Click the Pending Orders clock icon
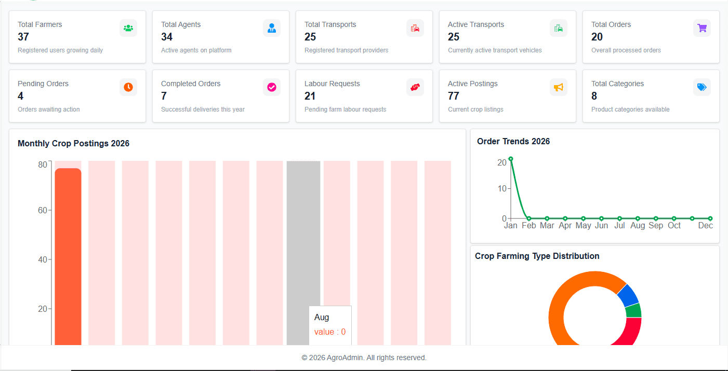728x371 pixels. [x=128, y=87]
